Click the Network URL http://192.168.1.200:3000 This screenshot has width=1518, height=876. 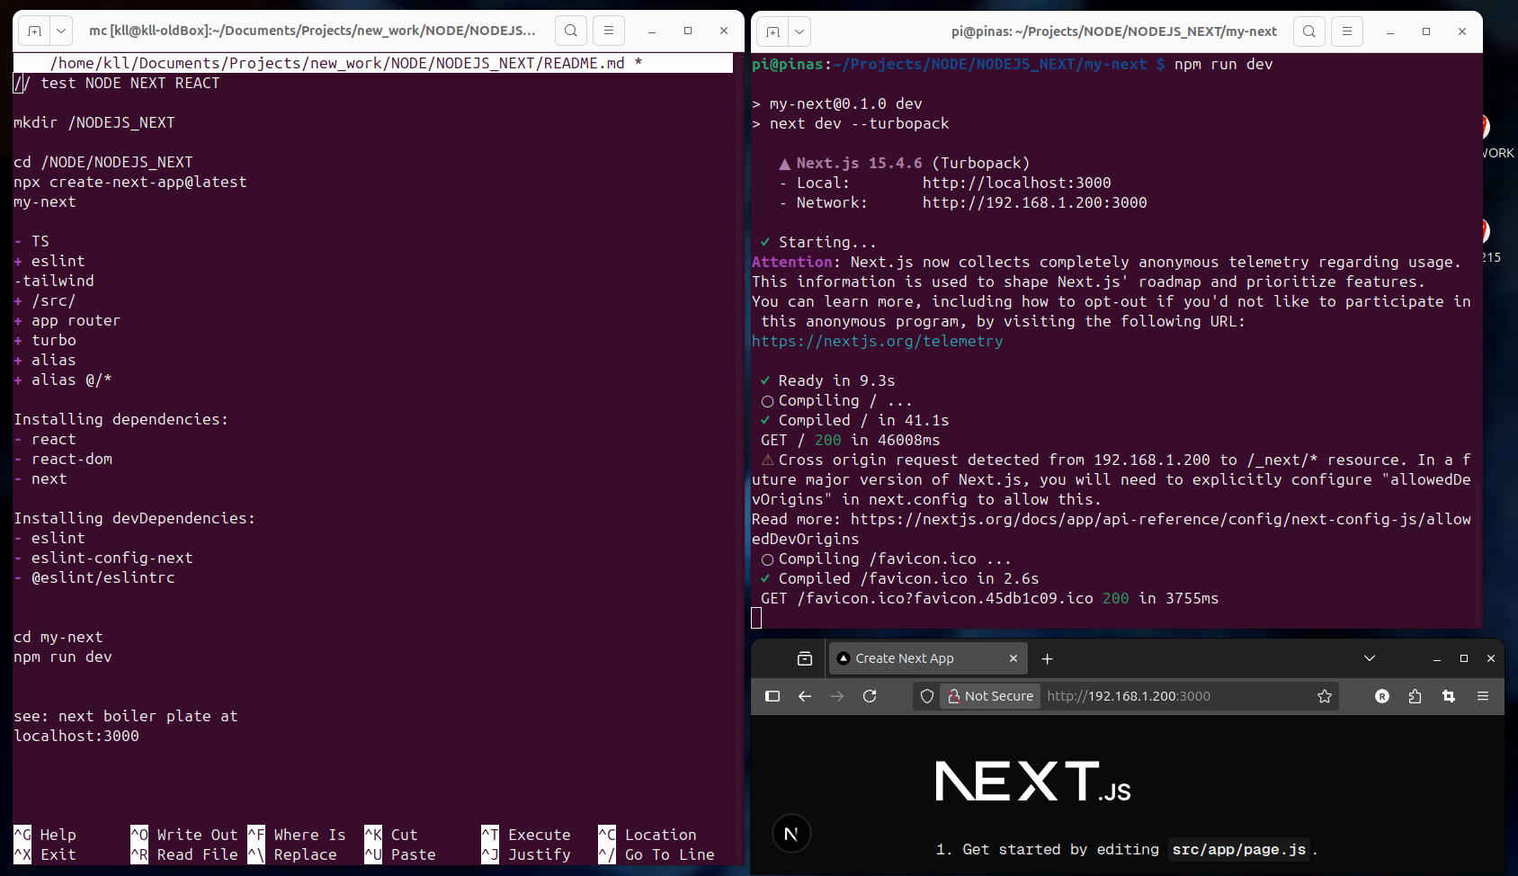[x=1034, y=202]
